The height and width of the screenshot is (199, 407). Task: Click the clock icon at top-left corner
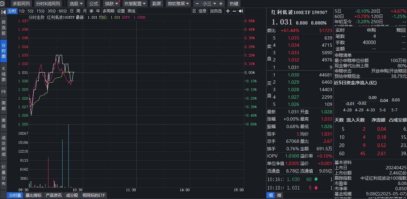click(x=3, y=4)
